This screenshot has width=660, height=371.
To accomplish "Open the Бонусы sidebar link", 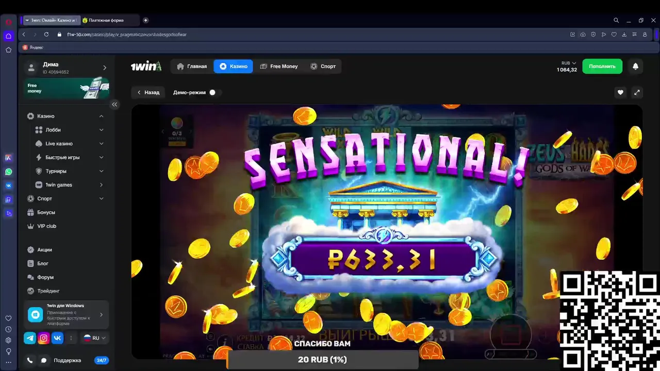I will click(x=46, y=212).
